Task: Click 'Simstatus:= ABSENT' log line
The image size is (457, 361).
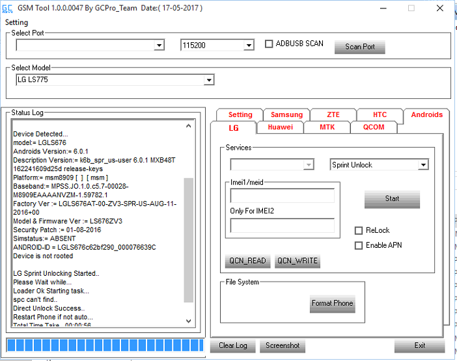Action: (44, 239)
